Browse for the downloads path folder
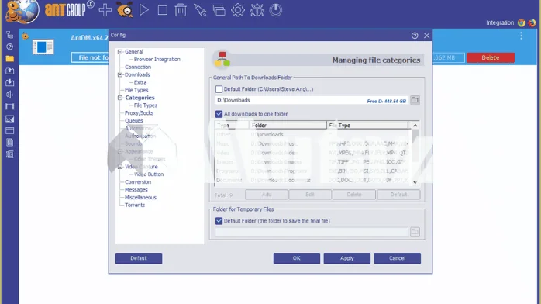The height and width of the screenshot is (304, 541). pyautogui.click(x=415, y=100)
